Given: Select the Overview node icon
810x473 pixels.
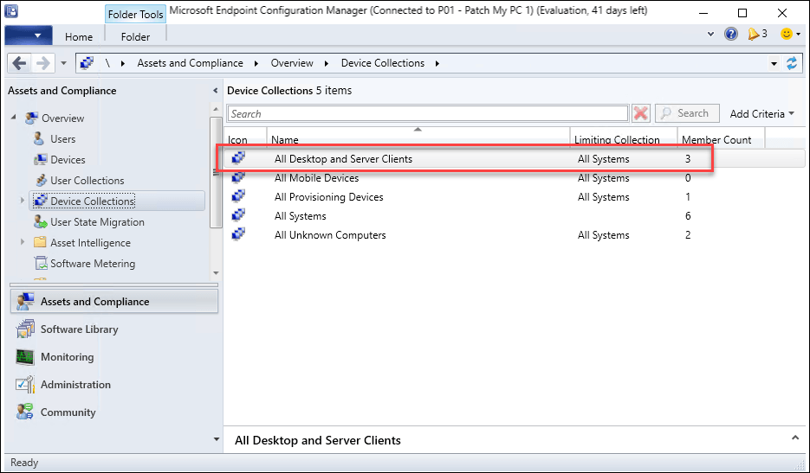Looking at the screenshot, I should (31, 118).
